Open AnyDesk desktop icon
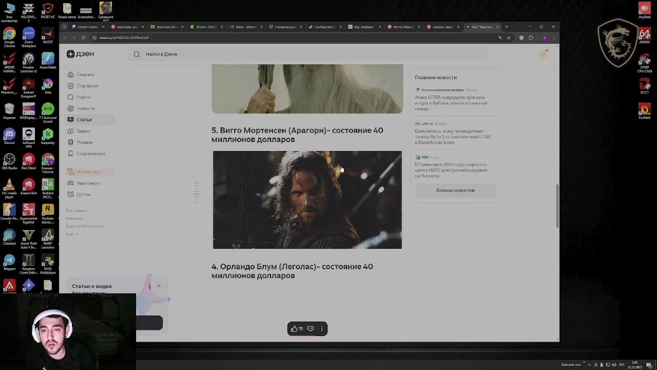 [645, 11]
